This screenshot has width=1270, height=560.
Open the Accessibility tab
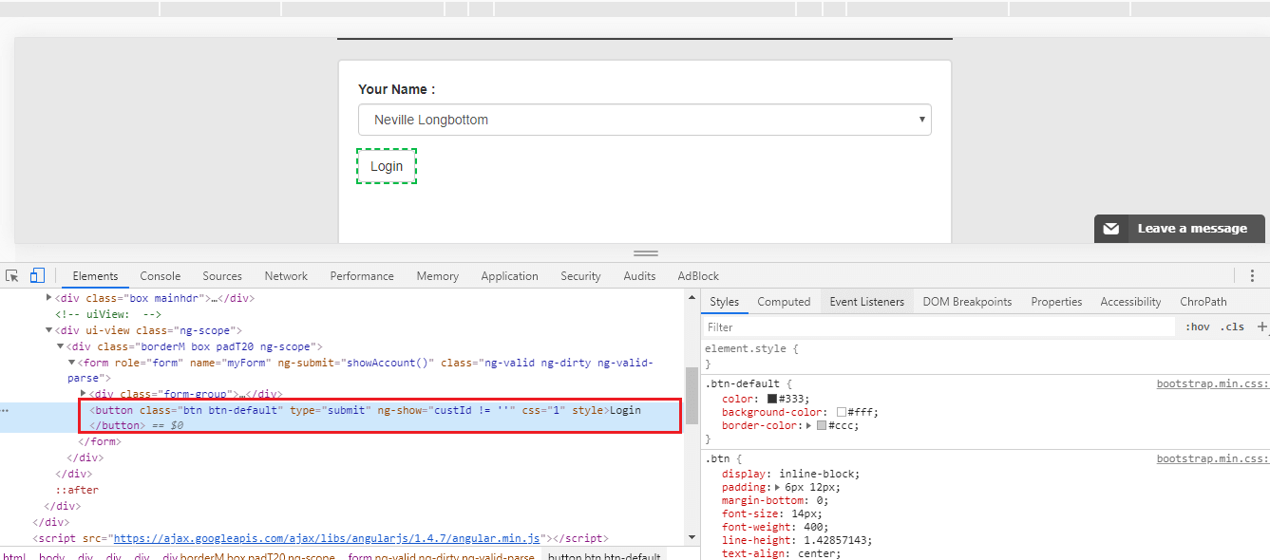click(1130, 302)
